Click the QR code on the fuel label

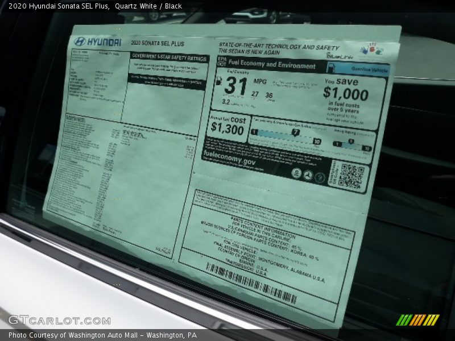[350, 176]
